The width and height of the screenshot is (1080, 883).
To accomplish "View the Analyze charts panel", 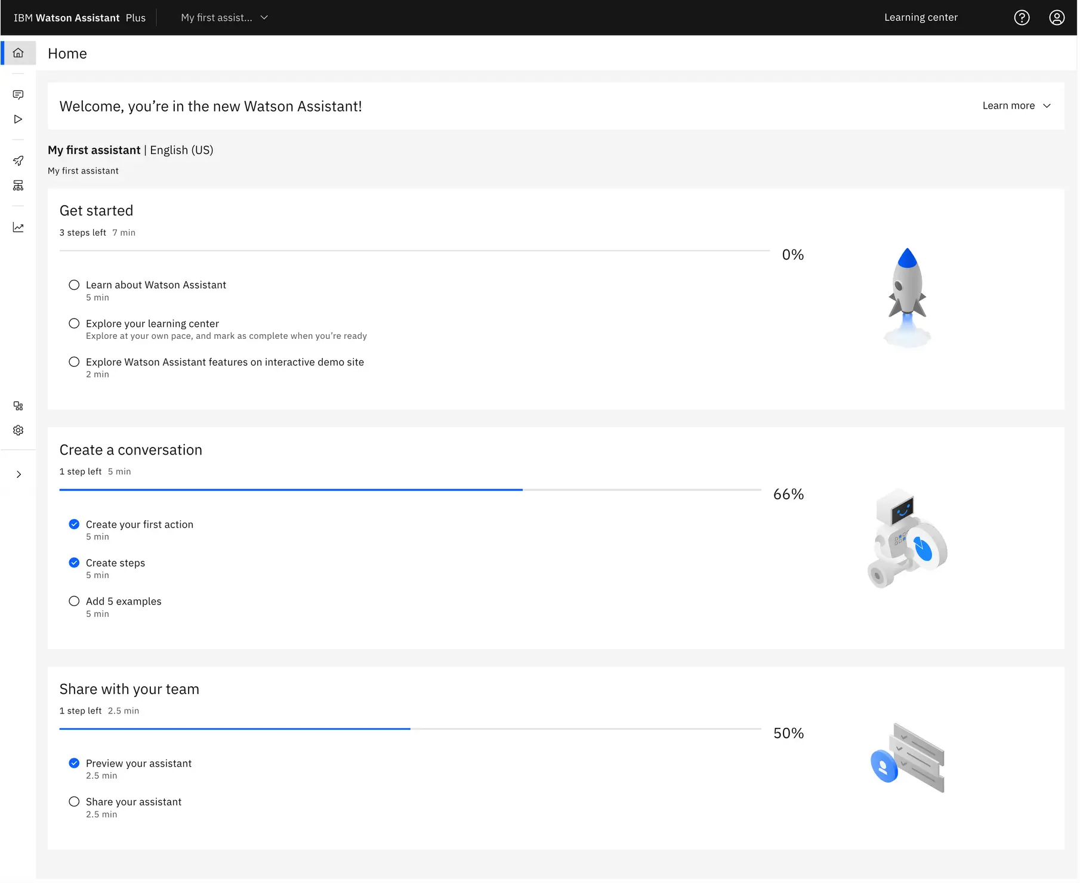I will pos(18,227).
